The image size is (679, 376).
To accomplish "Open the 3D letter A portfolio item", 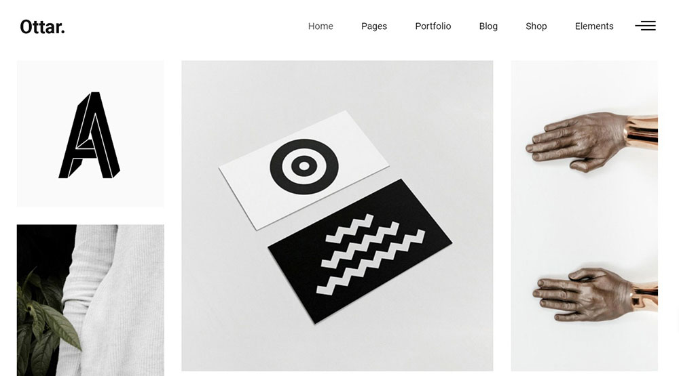I will (x=90, y=134).
